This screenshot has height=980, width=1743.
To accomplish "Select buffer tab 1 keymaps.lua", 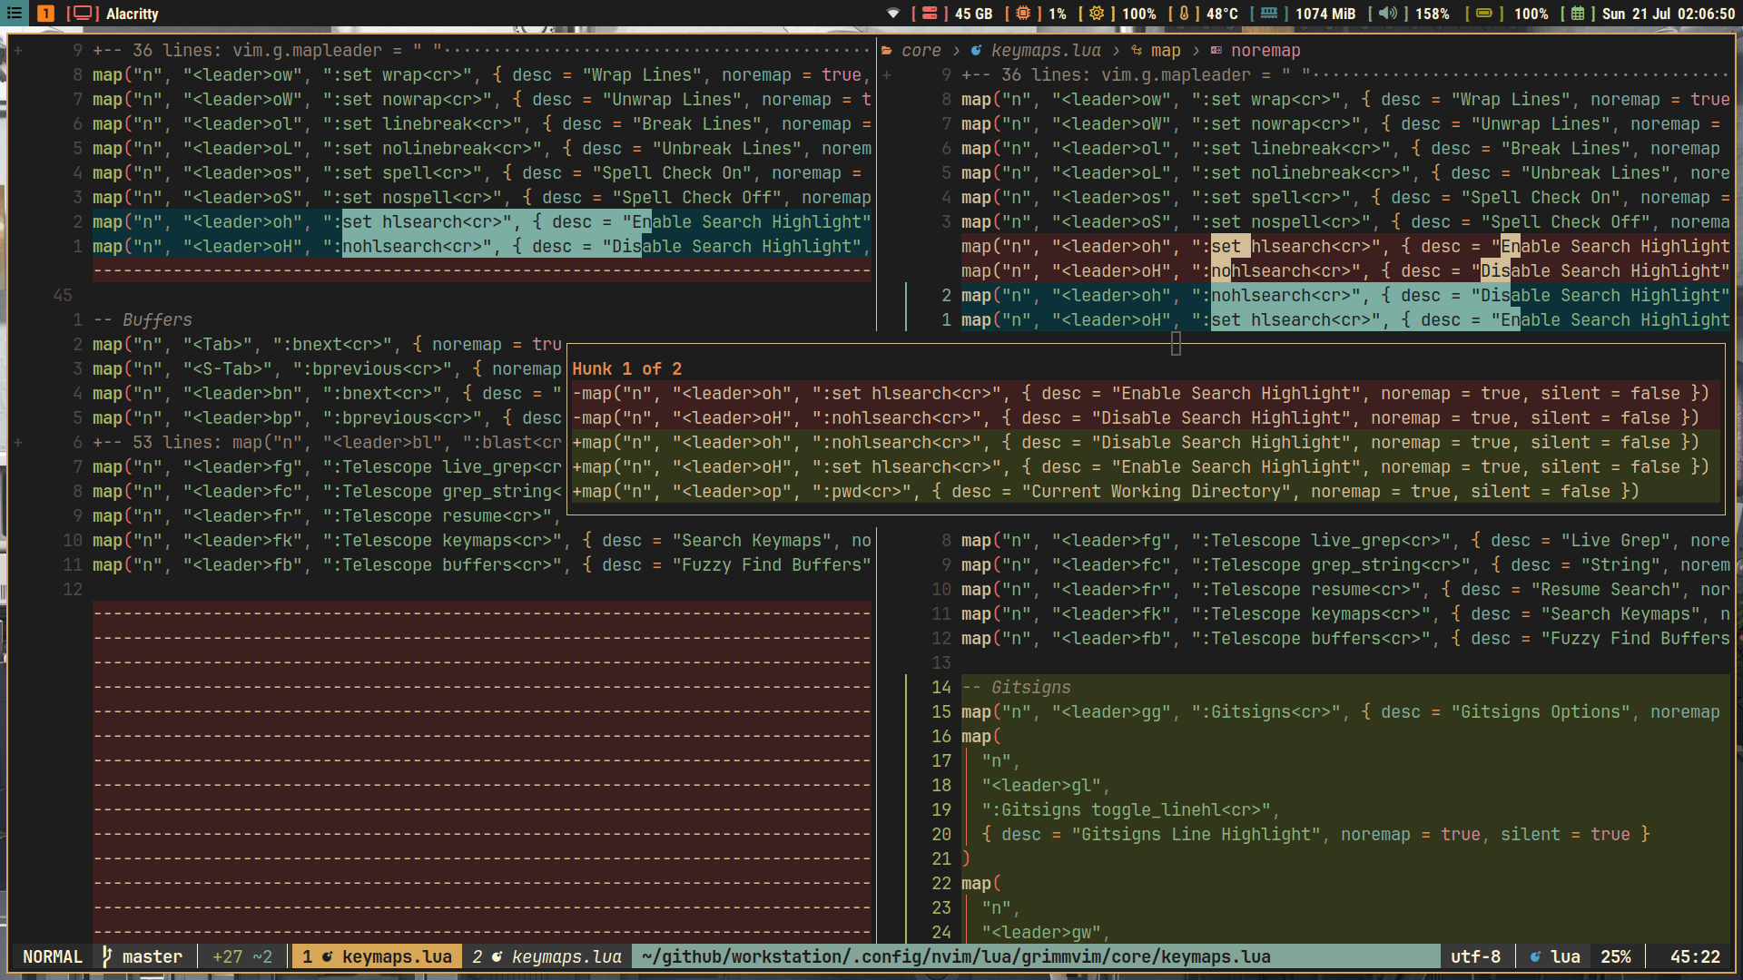I will coord(377,956).
